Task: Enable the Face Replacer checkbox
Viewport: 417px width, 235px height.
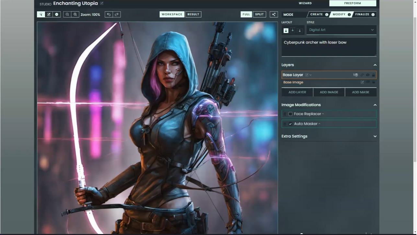Action: coord(290,114)
